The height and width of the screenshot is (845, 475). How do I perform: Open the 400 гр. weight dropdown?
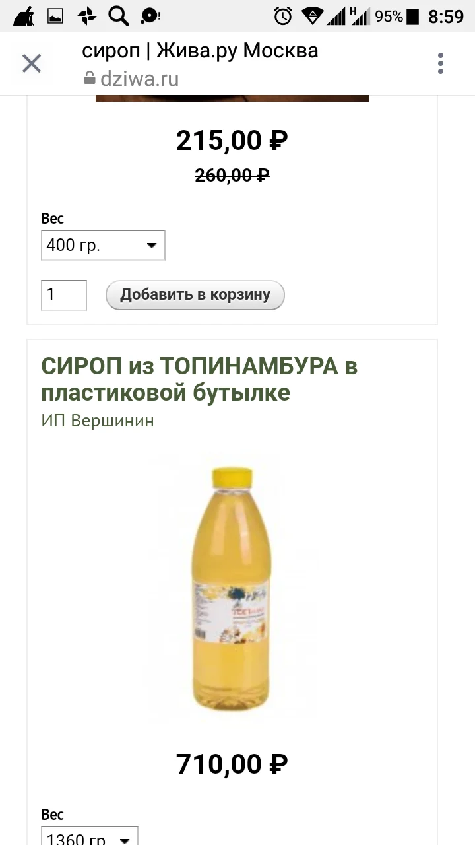[x=103, y=246]
